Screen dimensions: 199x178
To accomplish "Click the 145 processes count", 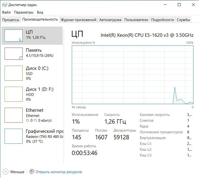I will [x=76, y=137].
